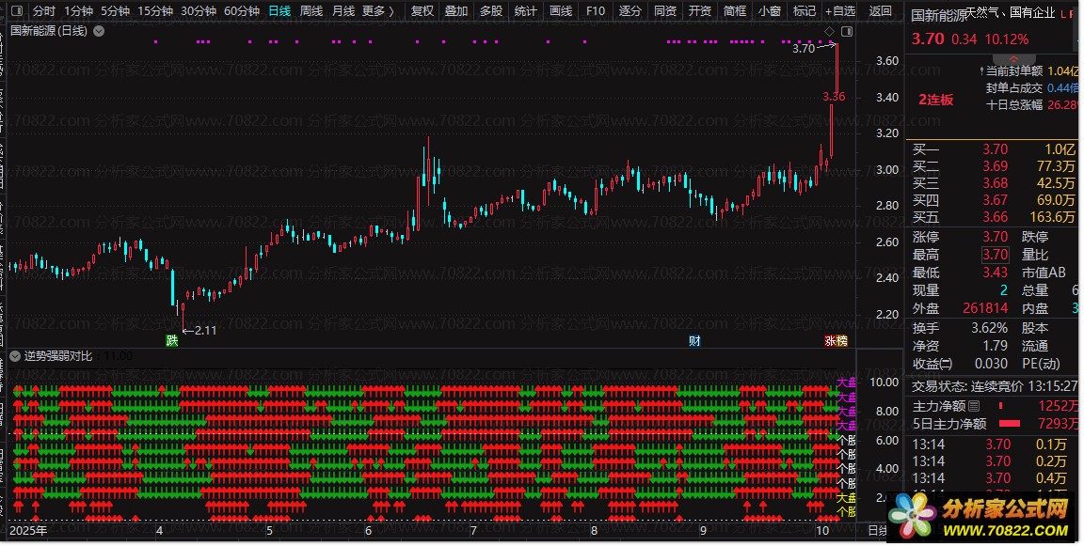Click the 买四 bid row
Viewport: 1084px width, 546px height.
[994, 200]
